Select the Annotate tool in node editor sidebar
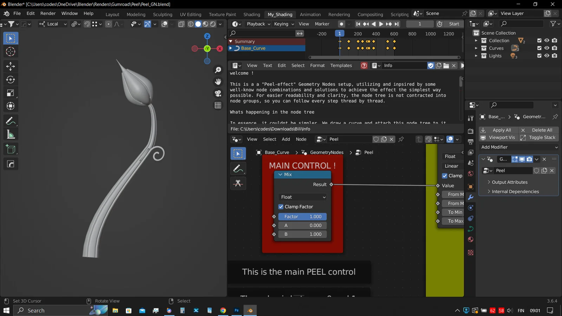Screen dimensions: 562x316 (x=238, y=168)
